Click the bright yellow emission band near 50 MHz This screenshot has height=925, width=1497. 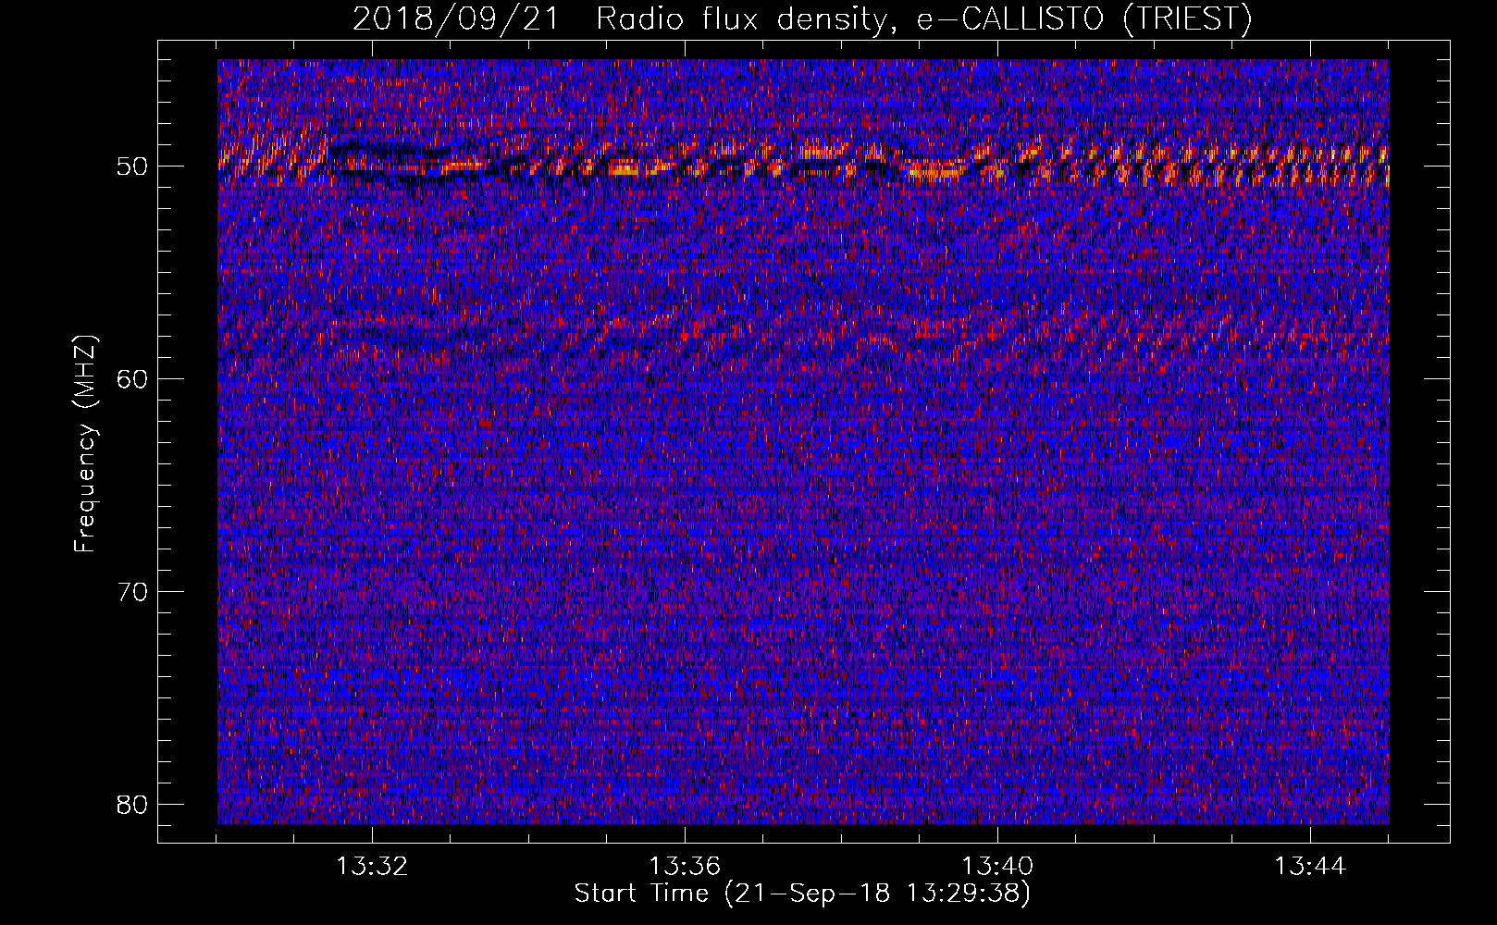pos(803,161)
